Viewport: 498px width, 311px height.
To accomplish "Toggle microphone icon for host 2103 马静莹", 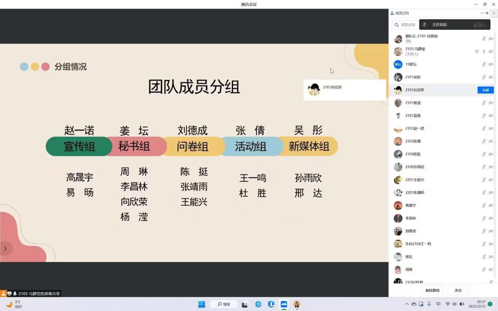I will [484, 51].
